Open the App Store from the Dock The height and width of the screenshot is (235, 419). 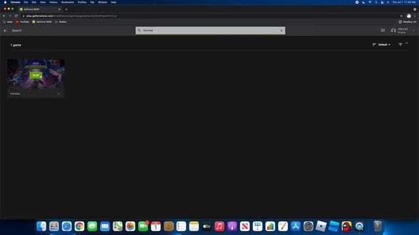click(x=295, y=227)
